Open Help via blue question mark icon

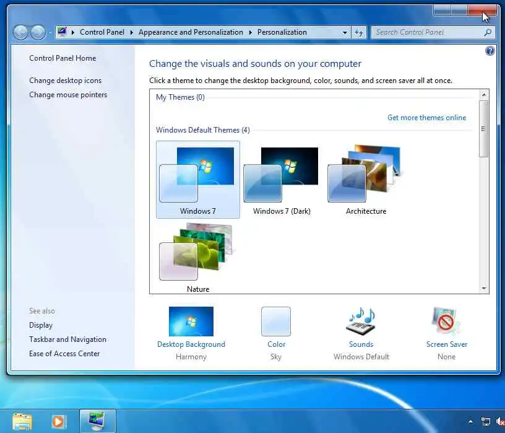click(490, 51)
